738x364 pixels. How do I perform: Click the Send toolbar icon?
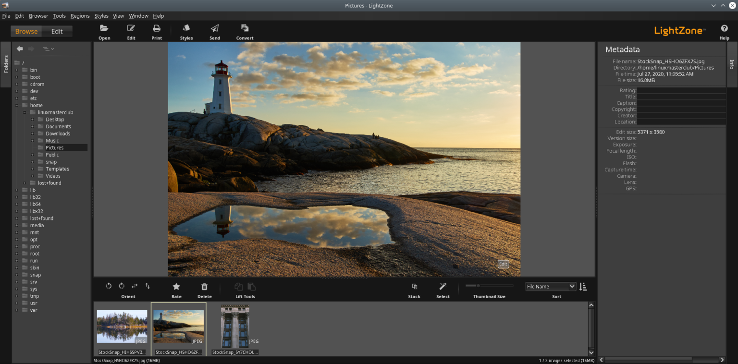215,28
